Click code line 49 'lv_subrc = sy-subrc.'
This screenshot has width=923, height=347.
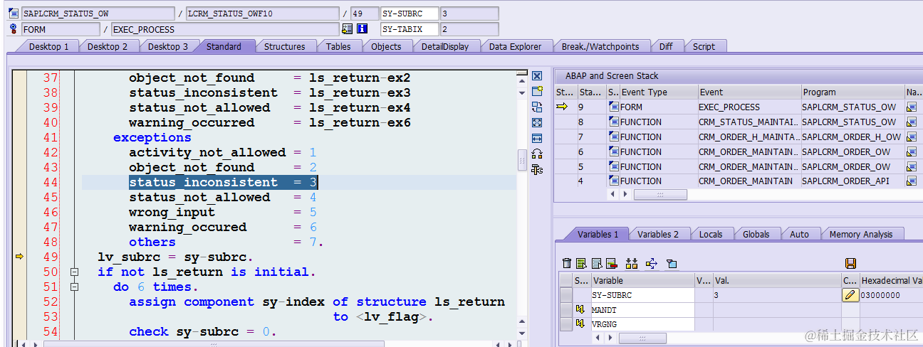[175, 257]
